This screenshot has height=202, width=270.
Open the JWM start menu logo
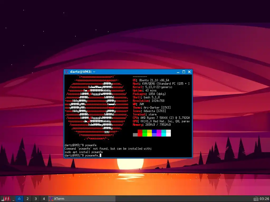point(6,199)
